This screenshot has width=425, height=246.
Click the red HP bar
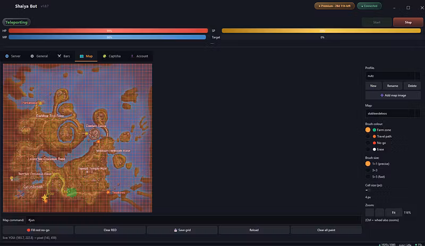tap(108, 31)
